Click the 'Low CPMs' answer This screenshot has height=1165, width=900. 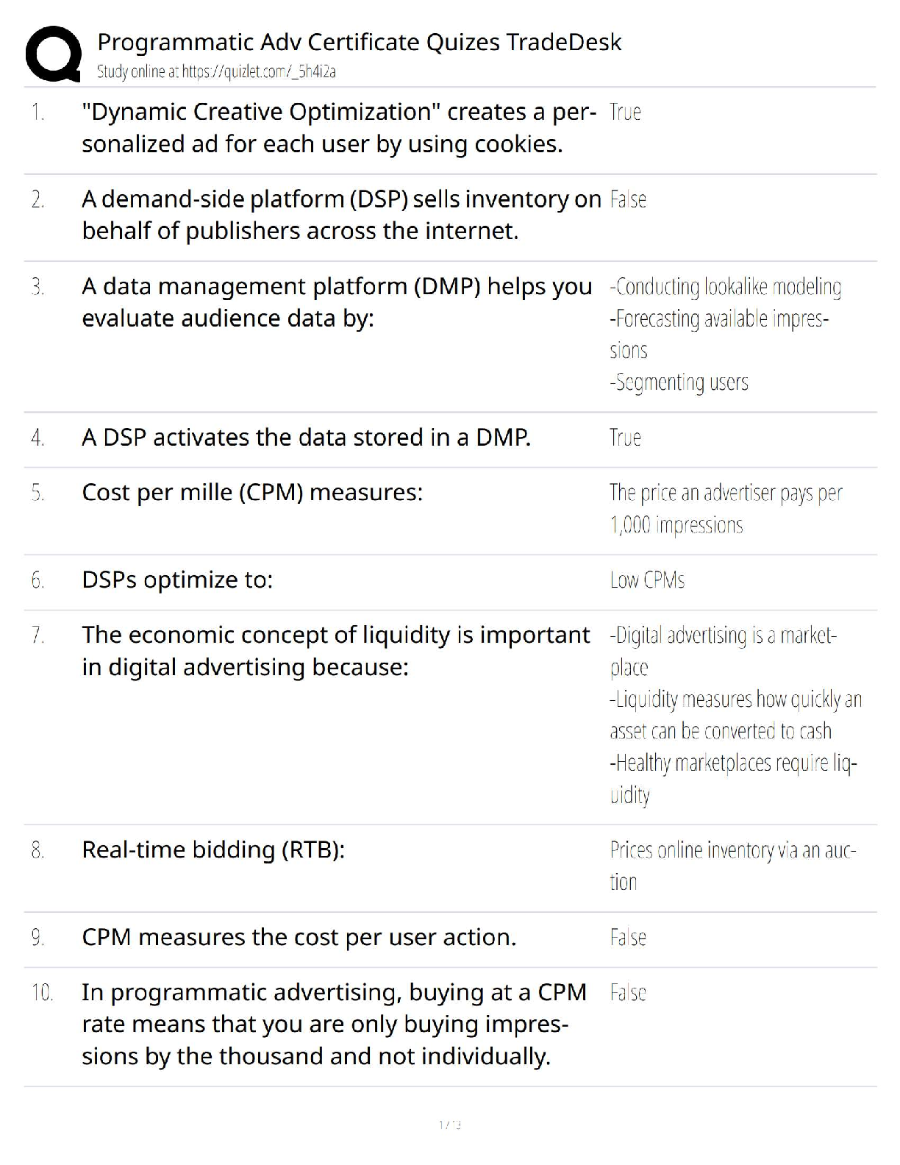pos(647,580)
